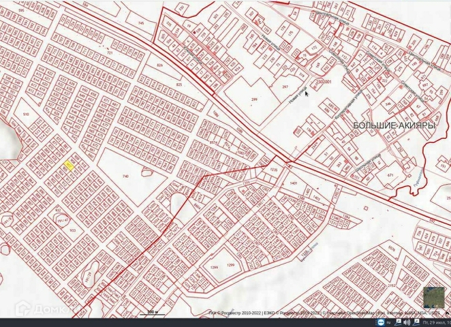Expand the attribution arrow at bottom right
Viewport: 451px width, 327px height.
(446, 313)
